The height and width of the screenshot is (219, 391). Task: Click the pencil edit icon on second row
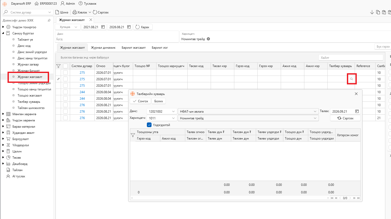(58, 79)
